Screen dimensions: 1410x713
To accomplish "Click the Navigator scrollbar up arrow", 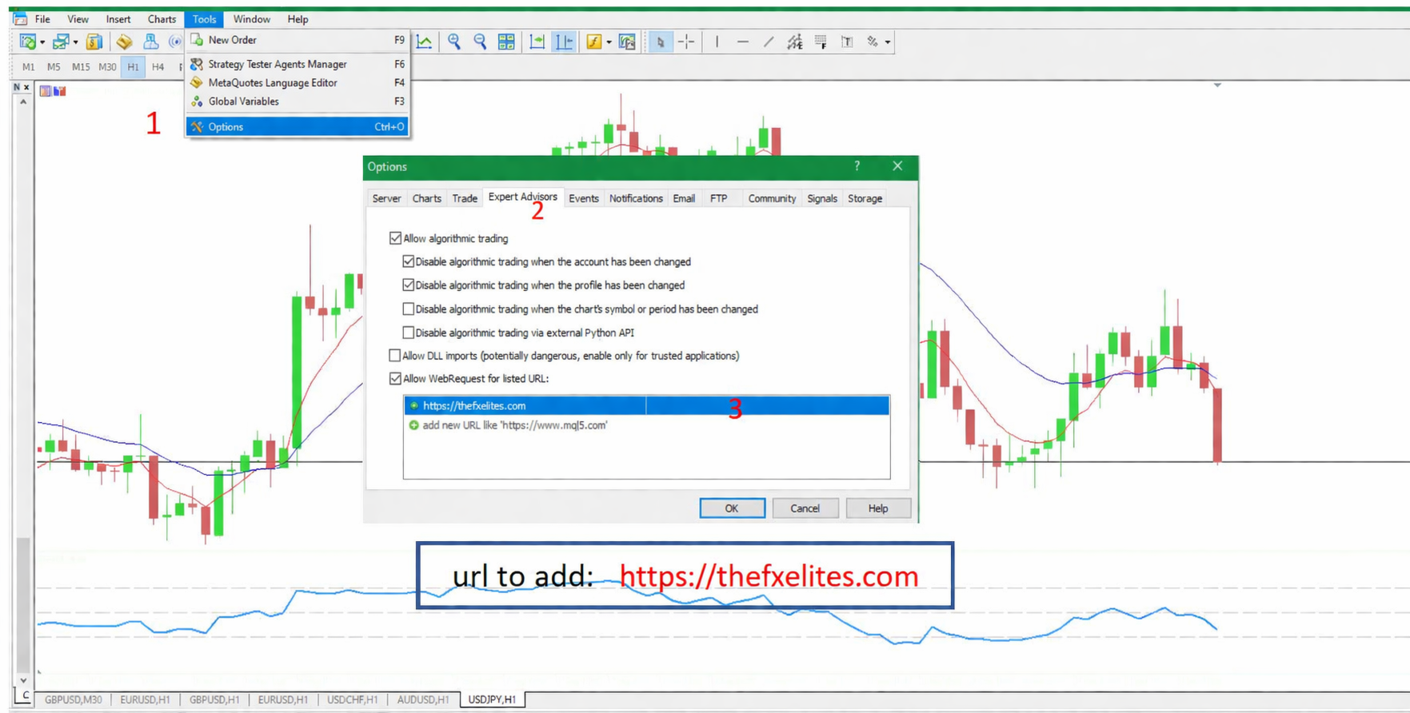I will pyautogui.click(x=23, y=102).
